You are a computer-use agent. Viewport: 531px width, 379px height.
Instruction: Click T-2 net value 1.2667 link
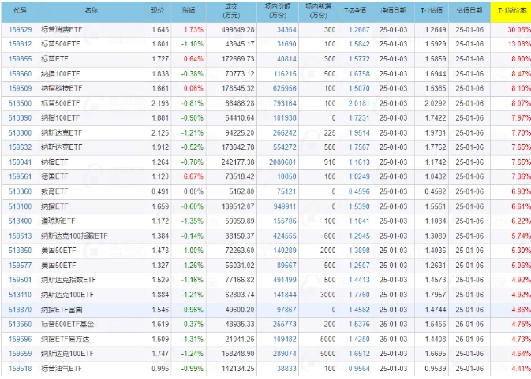[x=359, y=30]
